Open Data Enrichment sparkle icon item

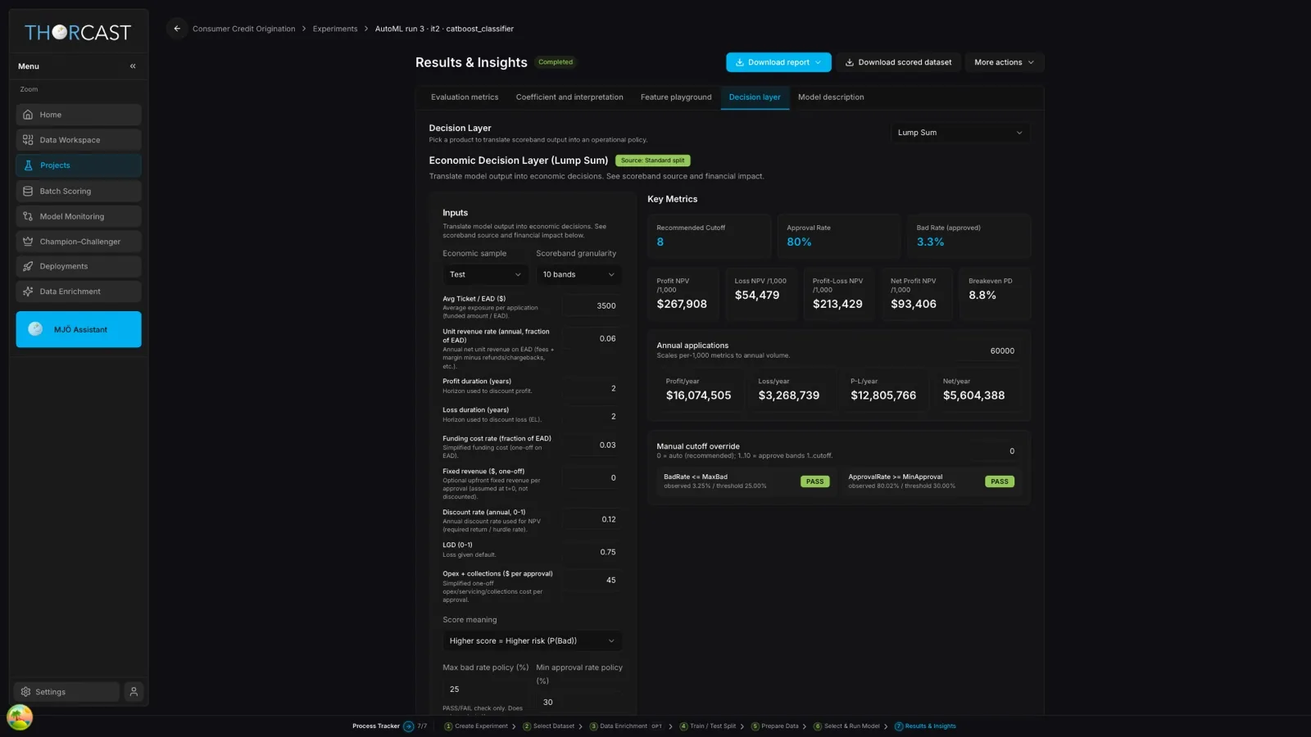coord(79,292)
